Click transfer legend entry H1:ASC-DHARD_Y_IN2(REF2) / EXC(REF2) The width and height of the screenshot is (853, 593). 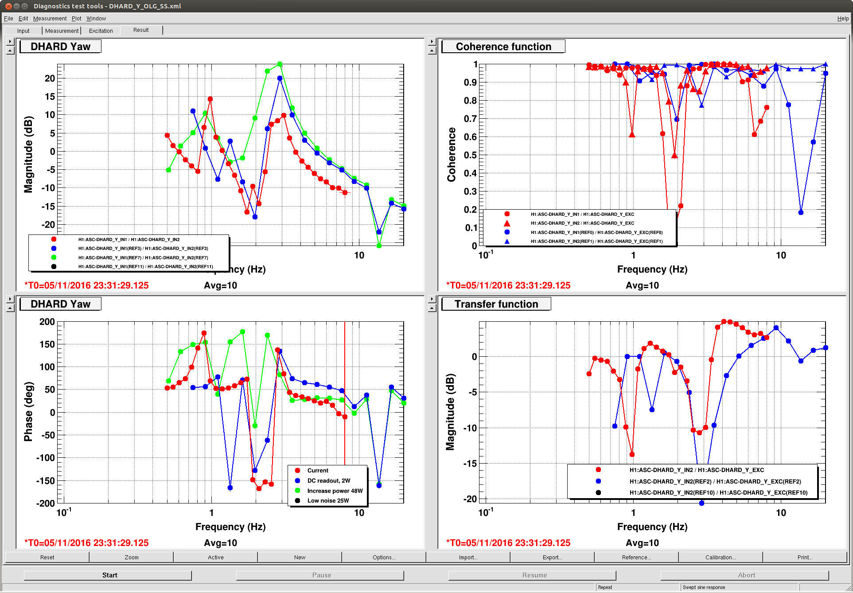pos(715,482)
